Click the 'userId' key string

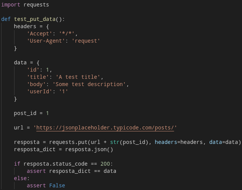point(39,92)
